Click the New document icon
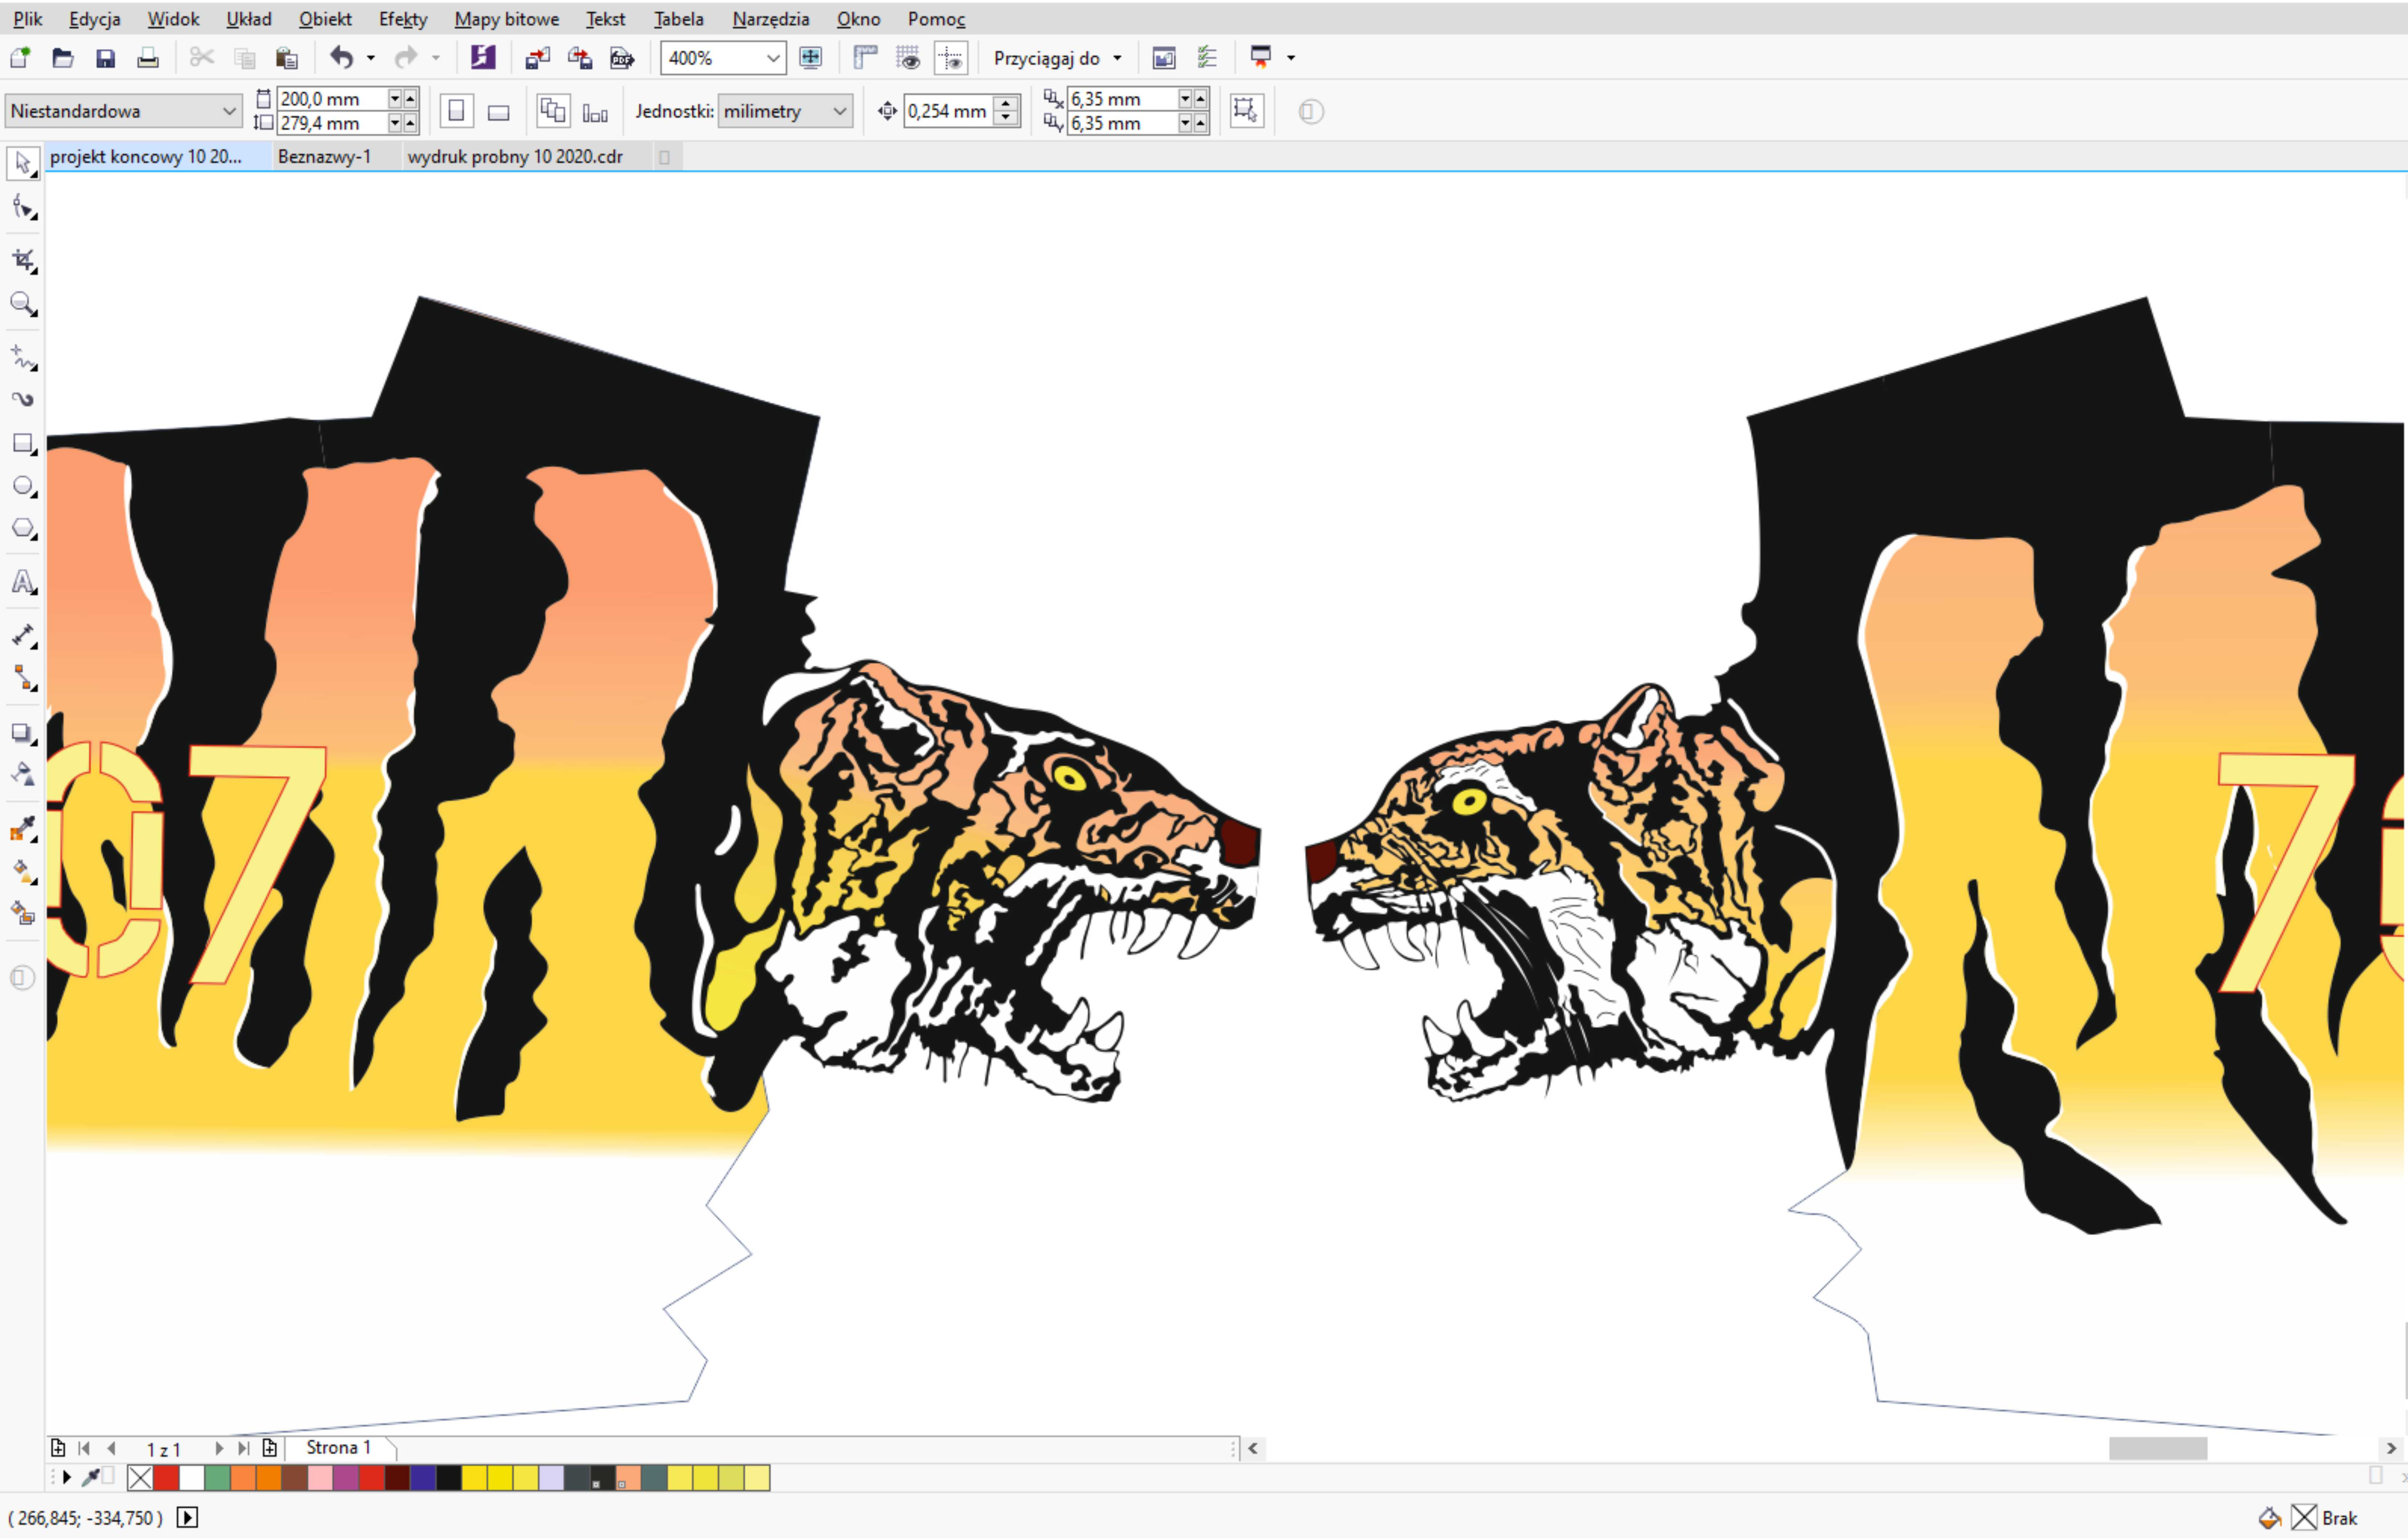The width and height of the screenshot is (2408, 1538). tap(20, 58)
